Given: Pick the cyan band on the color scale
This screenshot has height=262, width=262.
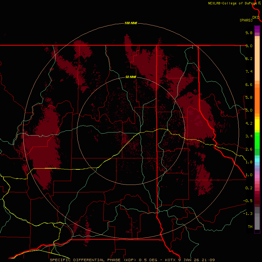Looking at the screenshot, I should 257,160.
